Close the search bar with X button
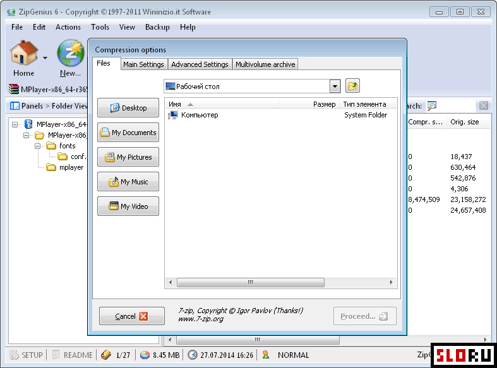This screenshot has height=368, width=497. pos(483,105)
